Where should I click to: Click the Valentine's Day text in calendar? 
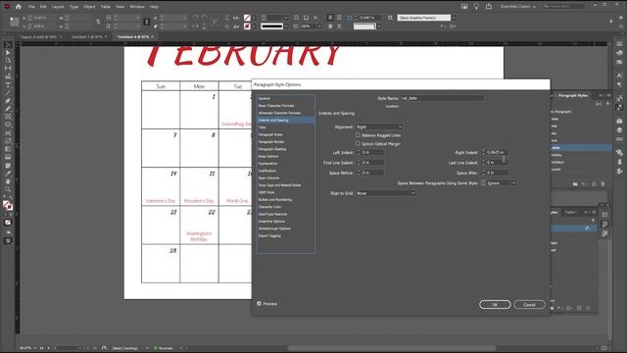[x=161, y=200]
